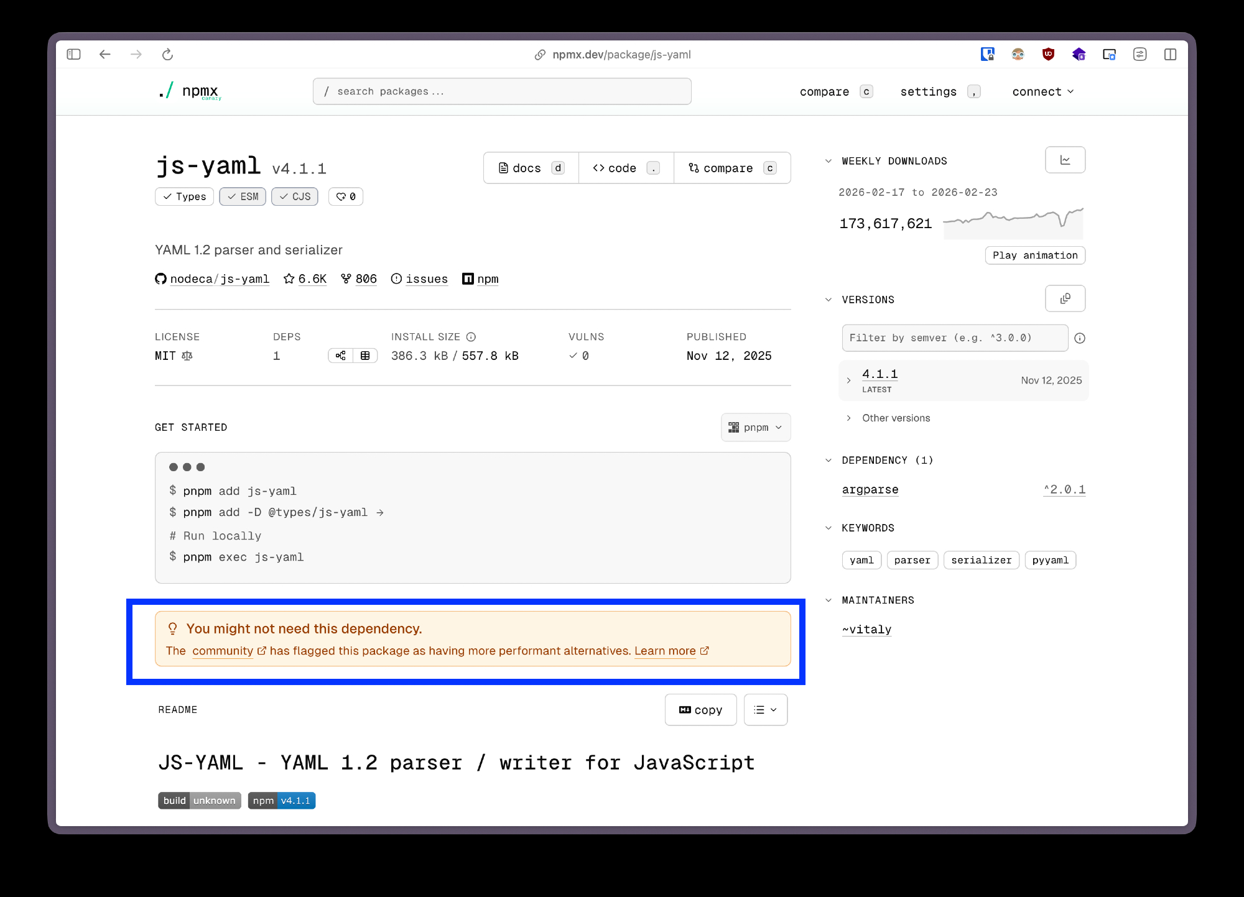Screen dimensions: 1244x897
Task: Open the connect dropdown menu
Action: 1042,92
